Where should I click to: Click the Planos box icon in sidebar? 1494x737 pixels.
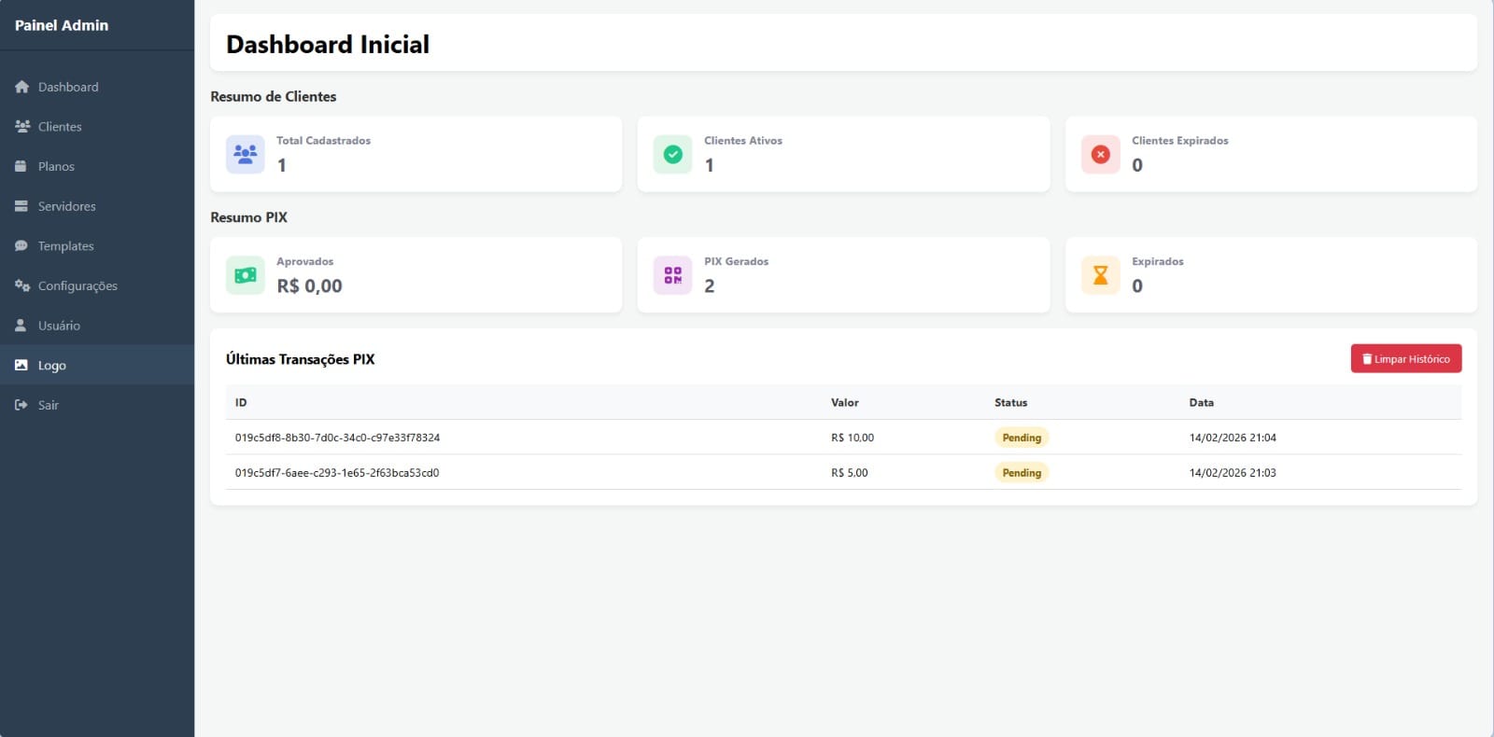21,166
